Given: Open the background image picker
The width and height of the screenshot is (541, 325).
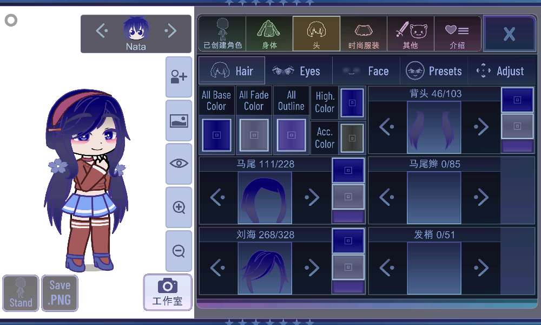Looking at the screenshot, I should click(x=179, y=121).
